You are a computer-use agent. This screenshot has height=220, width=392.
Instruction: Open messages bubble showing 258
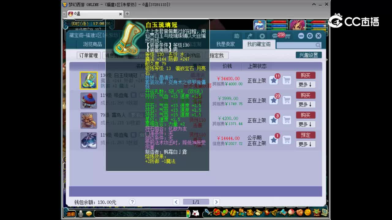coord(275,36)
